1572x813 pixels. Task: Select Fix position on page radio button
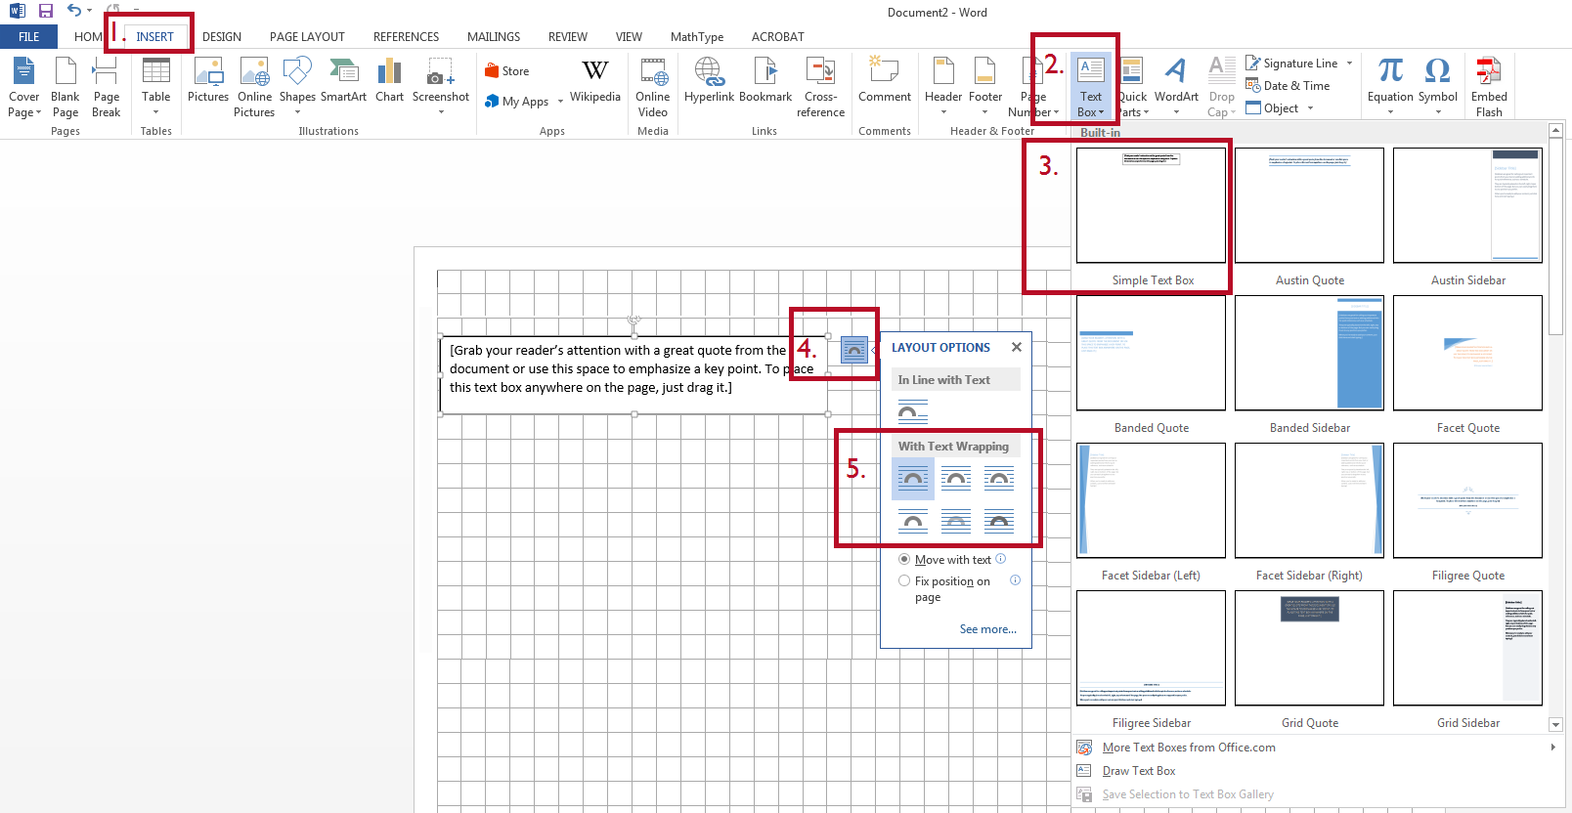coord(904,580)
